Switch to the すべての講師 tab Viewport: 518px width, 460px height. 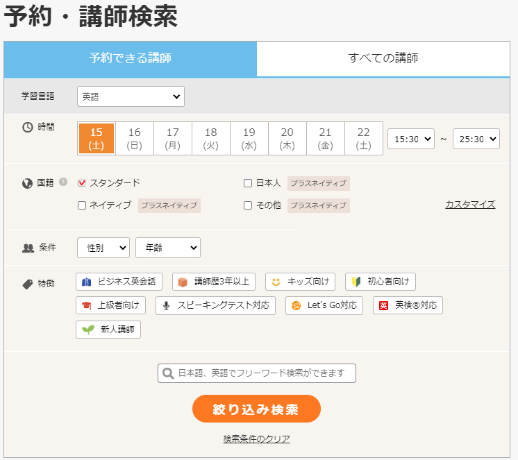coord(383,59)
